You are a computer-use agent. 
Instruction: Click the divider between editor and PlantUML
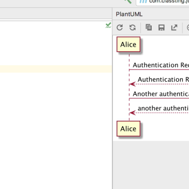point(112,104)
